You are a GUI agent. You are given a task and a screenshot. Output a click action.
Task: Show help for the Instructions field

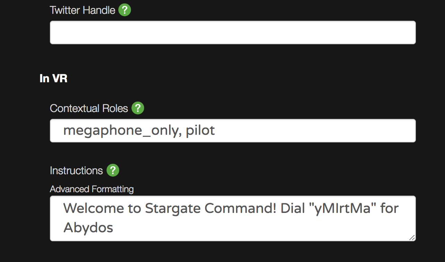coord(113,170)
